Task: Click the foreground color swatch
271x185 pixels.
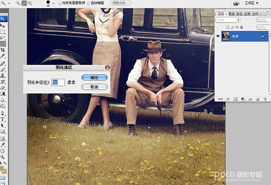Action: pos(2,169)
